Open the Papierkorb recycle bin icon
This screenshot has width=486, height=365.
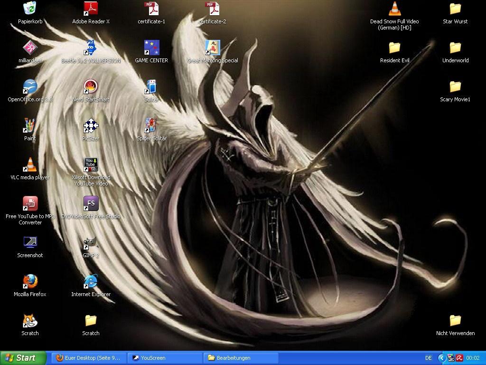30,9
